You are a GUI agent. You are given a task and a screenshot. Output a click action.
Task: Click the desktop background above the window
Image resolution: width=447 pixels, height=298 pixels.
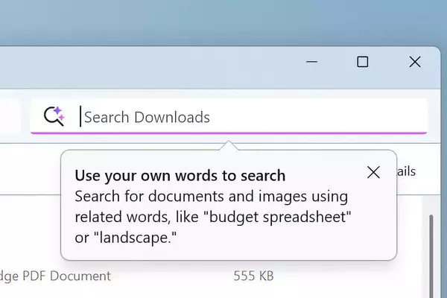tap(223, 22)
